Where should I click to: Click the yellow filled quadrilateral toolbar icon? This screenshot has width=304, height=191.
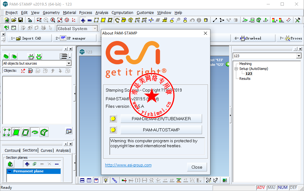pyautogui.click(x=103, y=20)
